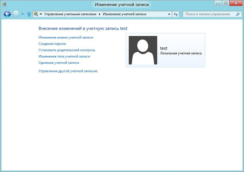Open the address bar history dropdown

(169, 14)
